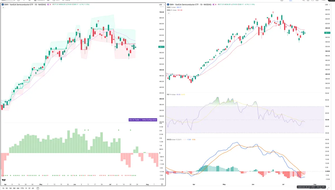Select the 3M time range
This screenshot has width=335, height=190.
[14, 188]
